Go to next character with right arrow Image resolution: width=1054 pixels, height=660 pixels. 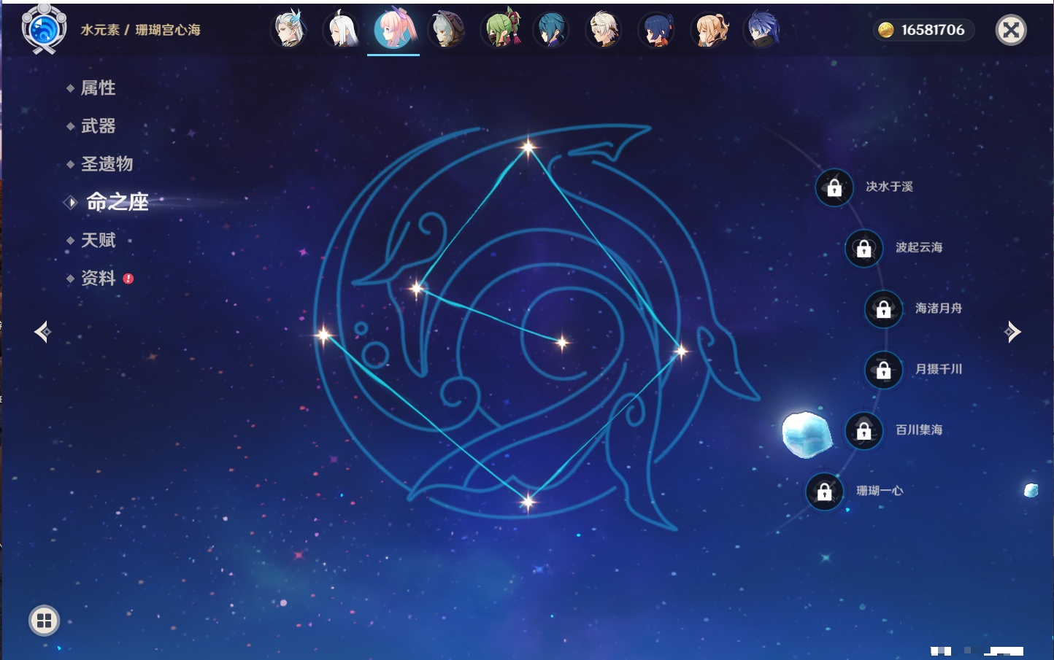click(x=1012, y=332)
